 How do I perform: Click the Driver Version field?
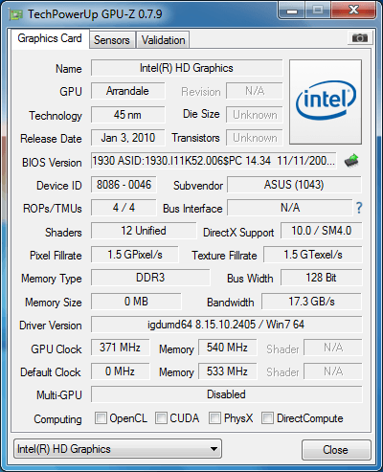(x=227, y=325)
